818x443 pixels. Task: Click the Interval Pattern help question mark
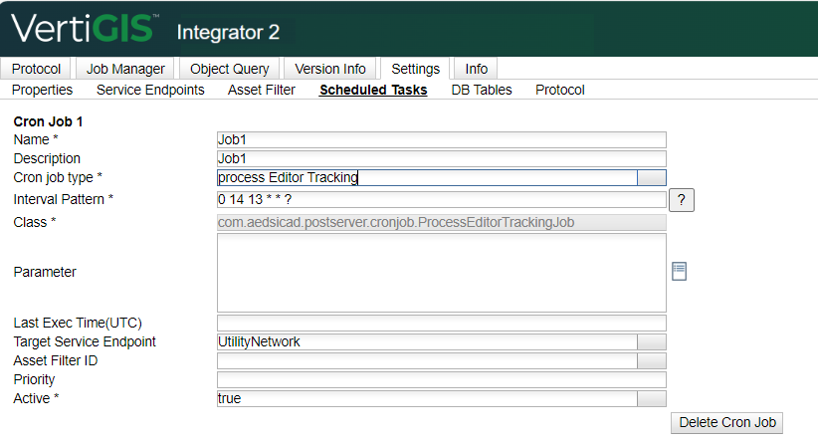pyautogui.click(x=681, y=200)
